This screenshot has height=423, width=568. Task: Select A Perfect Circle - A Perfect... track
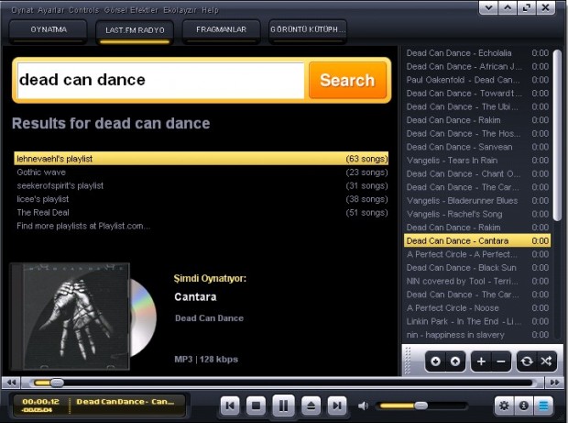pos(477,254)
